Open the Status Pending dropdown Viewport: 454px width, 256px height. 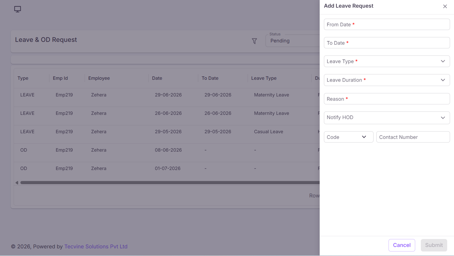click(292, 41)
